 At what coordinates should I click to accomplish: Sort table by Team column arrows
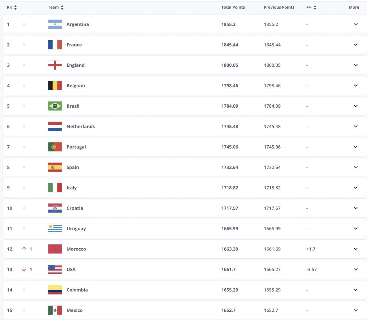(62, 8)
